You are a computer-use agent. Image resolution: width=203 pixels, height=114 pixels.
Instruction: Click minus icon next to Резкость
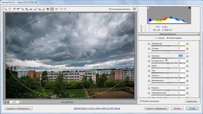(x=149, y=88)
